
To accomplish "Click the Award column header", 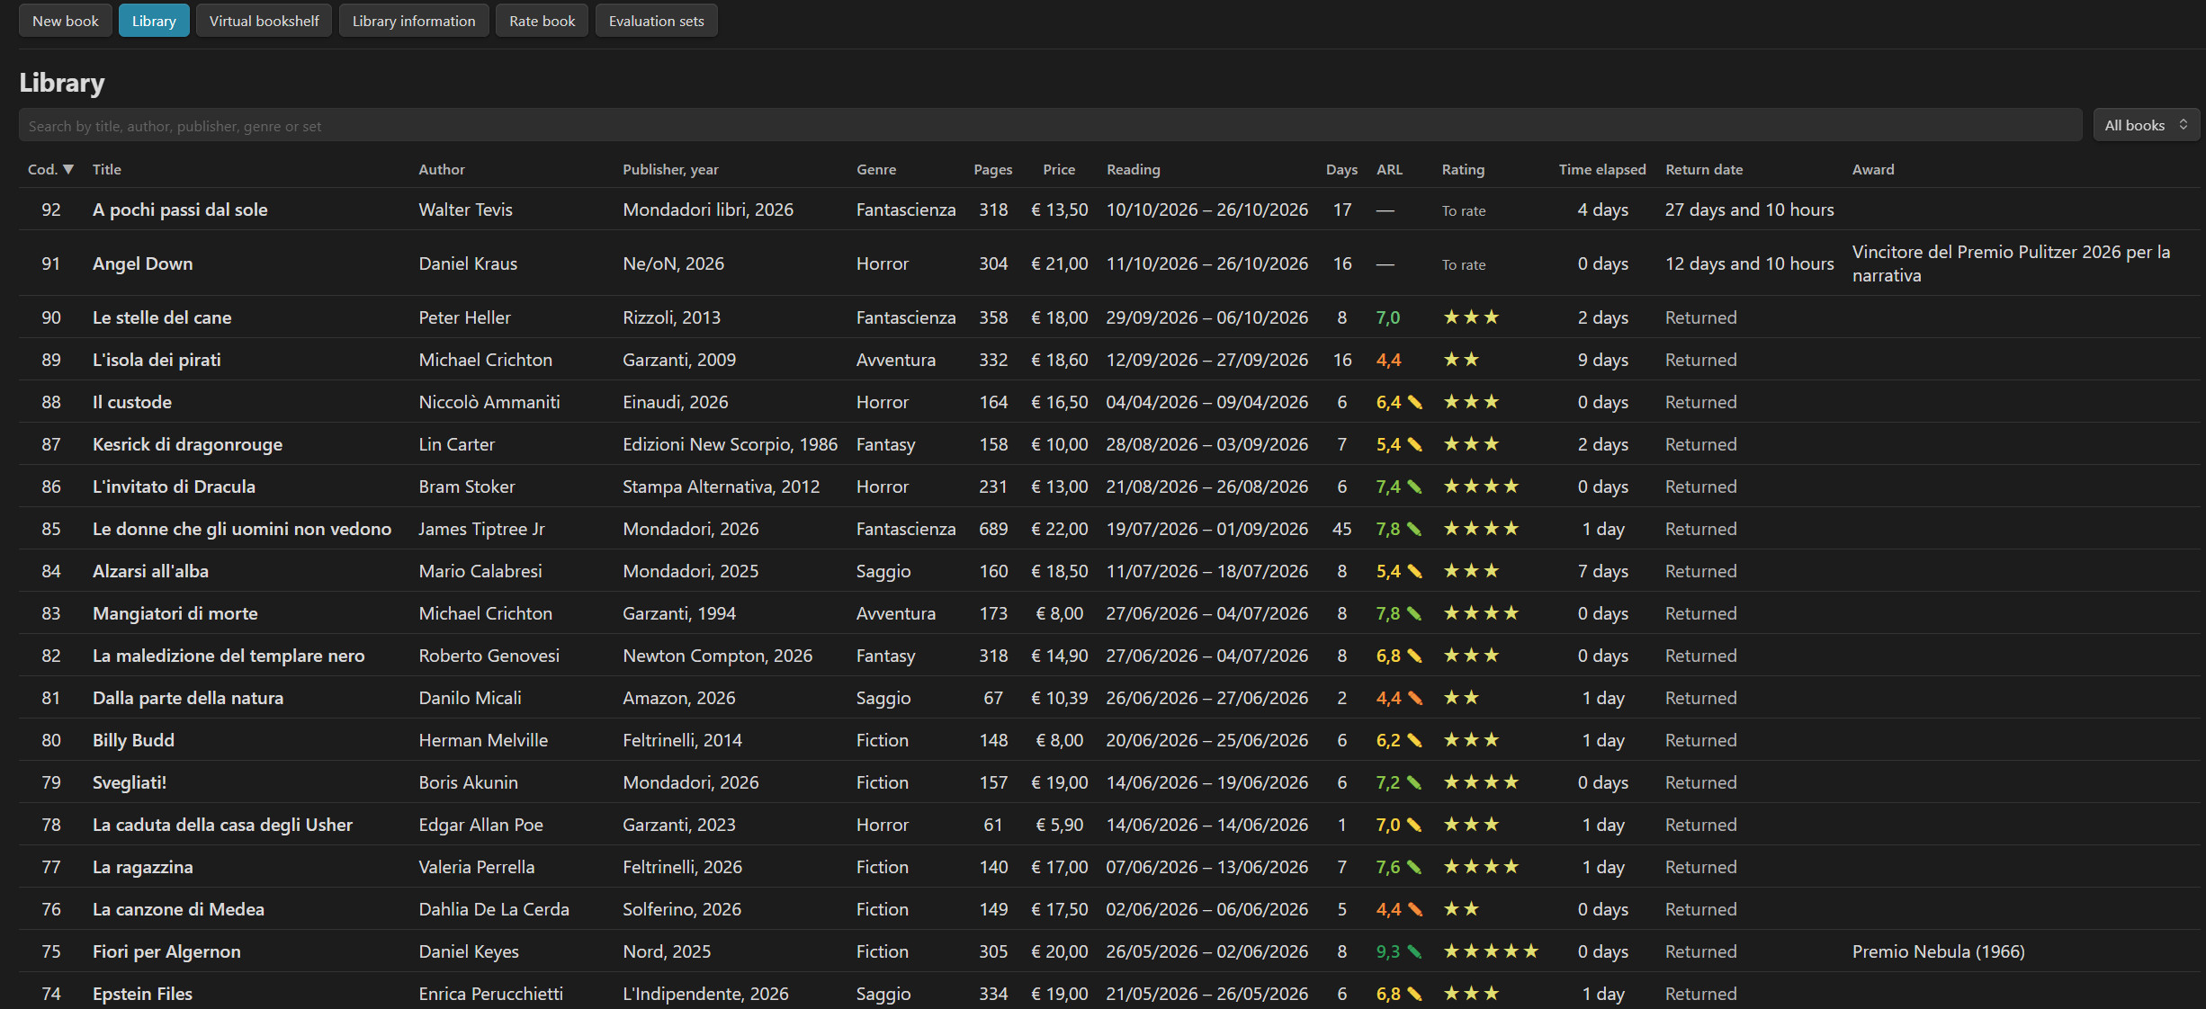I will [x=1873, y=169].
